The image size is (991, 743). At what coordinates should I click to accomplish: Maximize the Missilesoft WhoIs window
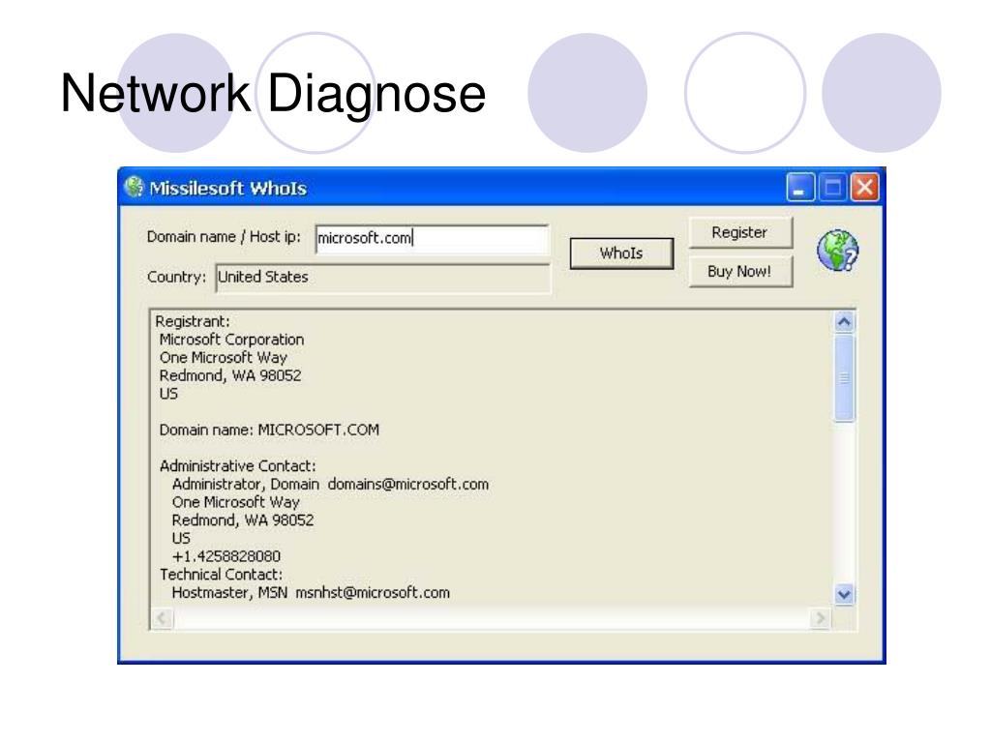click(832, 188)
